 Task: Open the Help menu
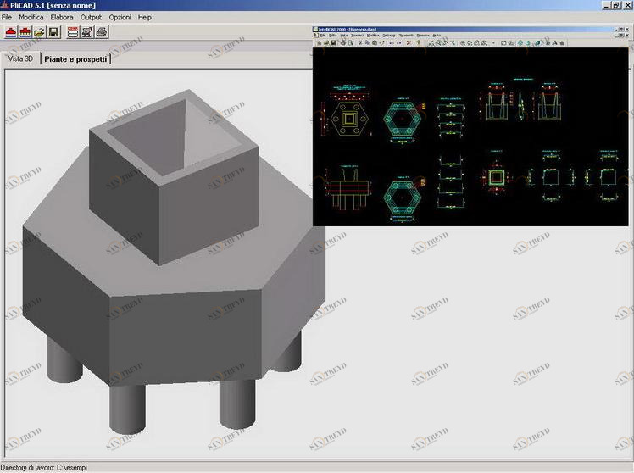click(145, 17)
